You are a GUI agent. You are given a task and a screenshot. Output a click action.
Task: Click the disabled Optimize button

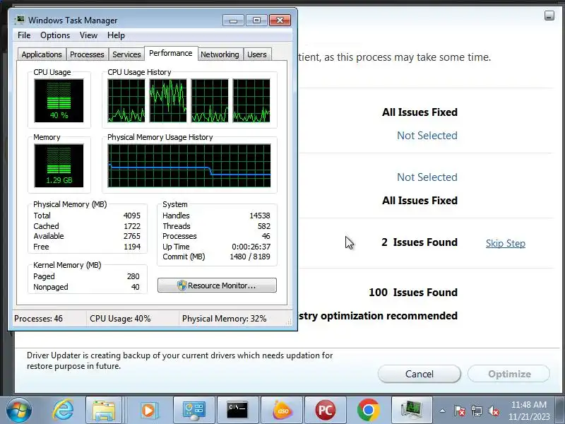[509, 374]
